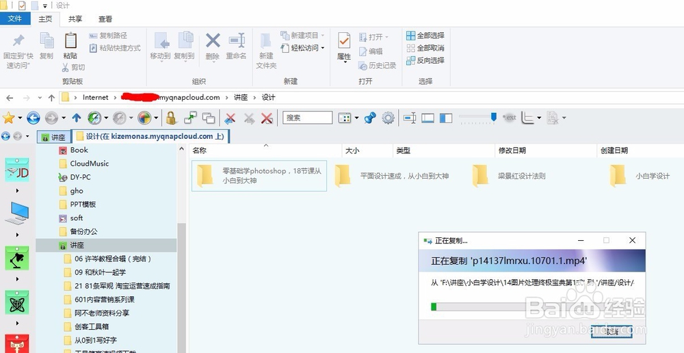Click the quick-access properties icon in title bar

(x=22, y=5)
